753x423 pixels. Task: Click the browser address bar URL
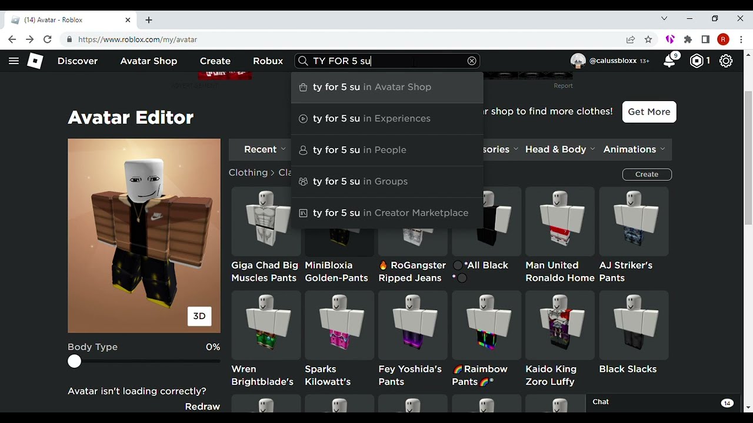[138, 39]
